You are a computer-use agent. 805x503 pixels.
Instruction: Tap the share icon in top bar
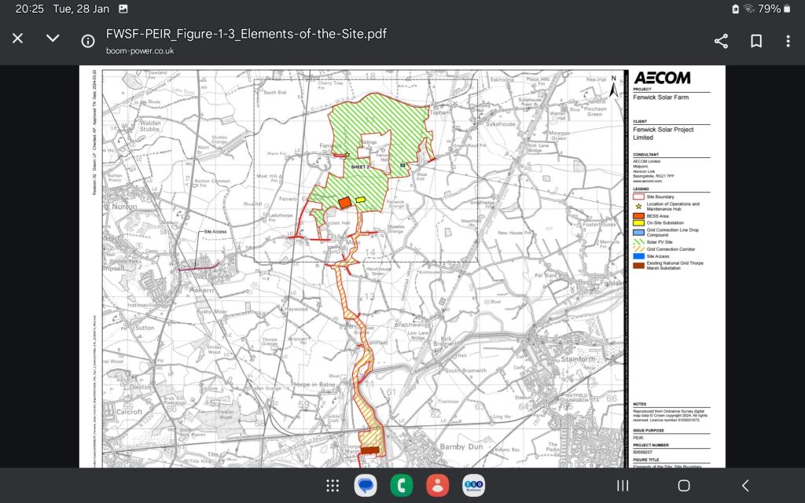pos(721,41)
